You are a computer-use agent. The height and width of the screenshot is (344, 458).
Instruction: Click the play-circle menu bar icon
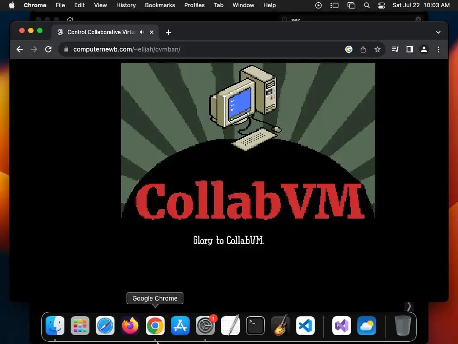point(318,5)
